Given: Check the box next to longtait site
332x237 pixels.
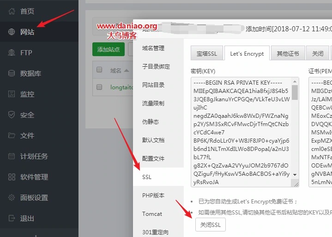Looking at the screenshot, I should [x=99, y=87].
